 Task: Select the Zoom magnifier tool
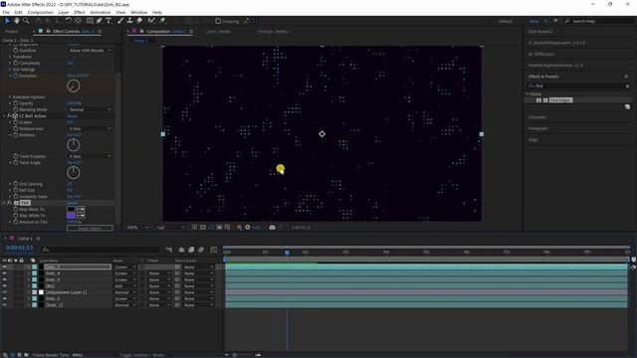(x=26, y=21)
